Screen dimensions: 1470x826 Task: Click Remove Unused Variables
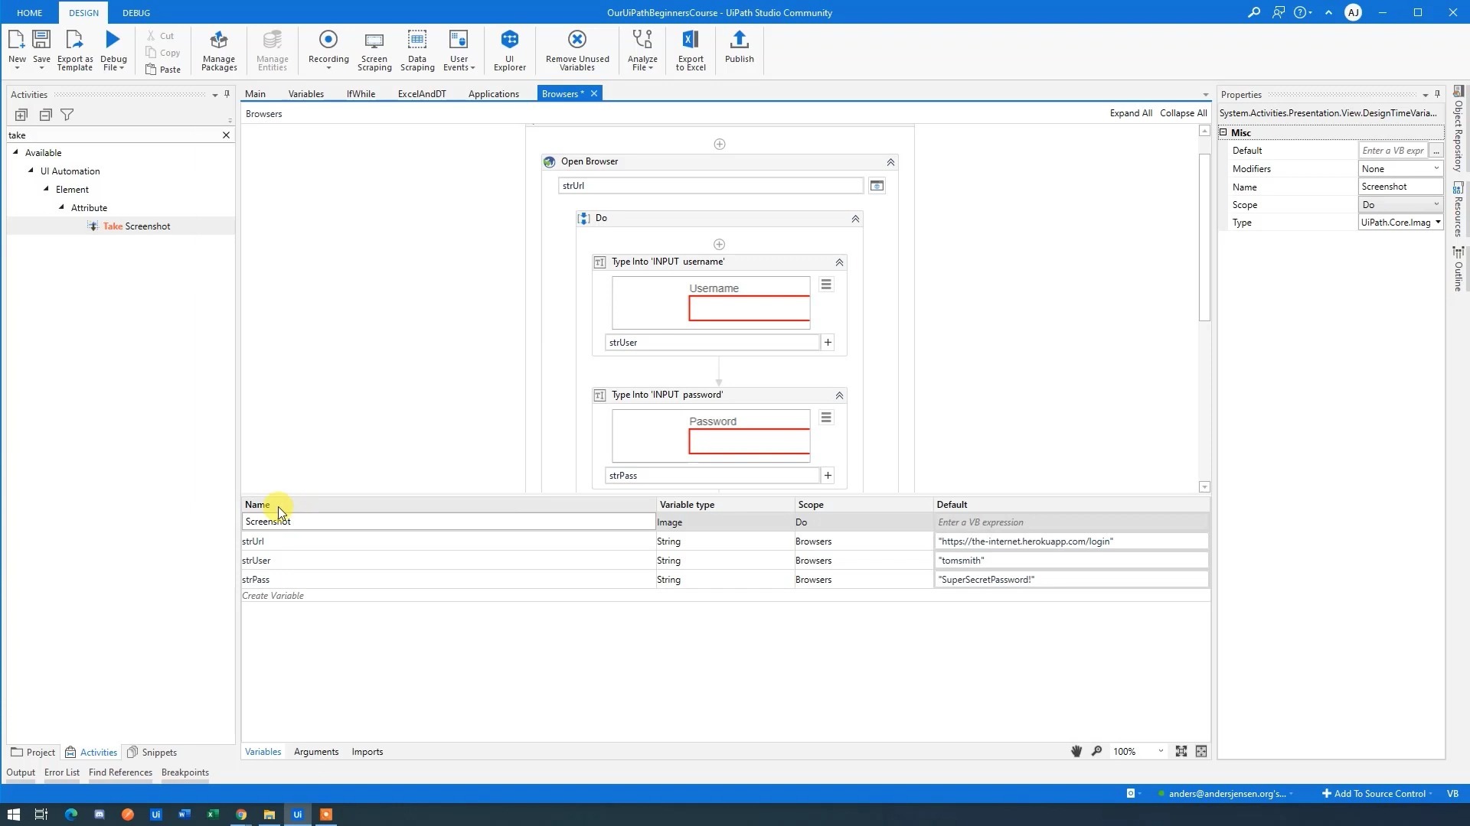coord(577,50)
